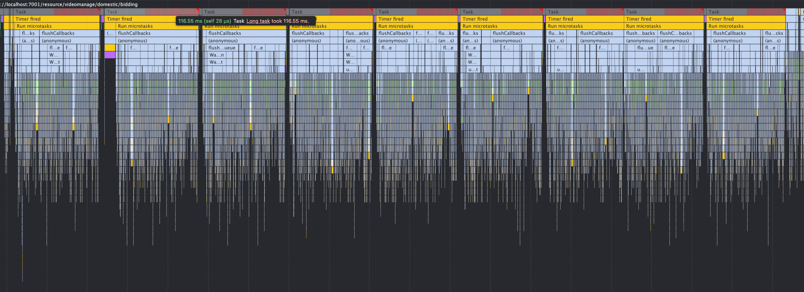The height and width of the screenshot is (292, 804).
Task: Click the 'flus...acks' flame bar
Action: pyautogui.click(x=357, y=33)
